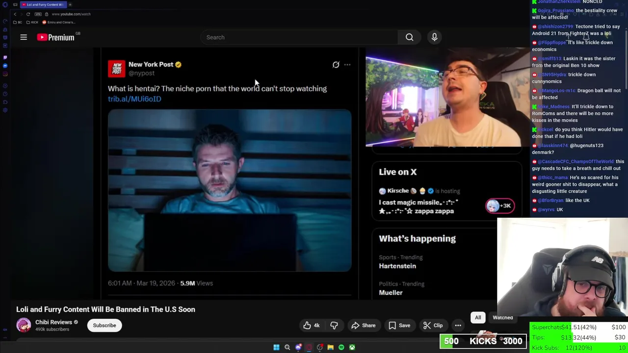Screen dimensions: 628x353
Task: Like the video with thumbs up
Action: pos(311,326)
